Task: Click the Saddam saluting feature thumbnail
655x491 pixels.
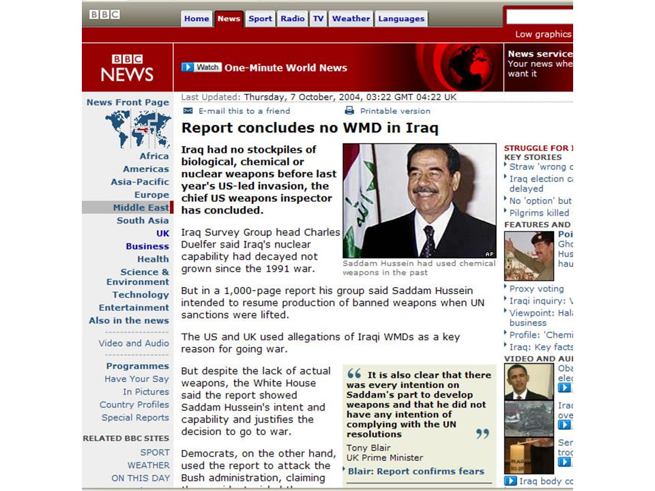Action: click(529, 256)
